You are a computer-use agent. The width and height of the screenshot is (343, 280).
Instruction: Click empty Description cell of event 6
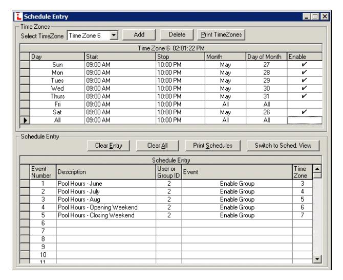point(106,223)
